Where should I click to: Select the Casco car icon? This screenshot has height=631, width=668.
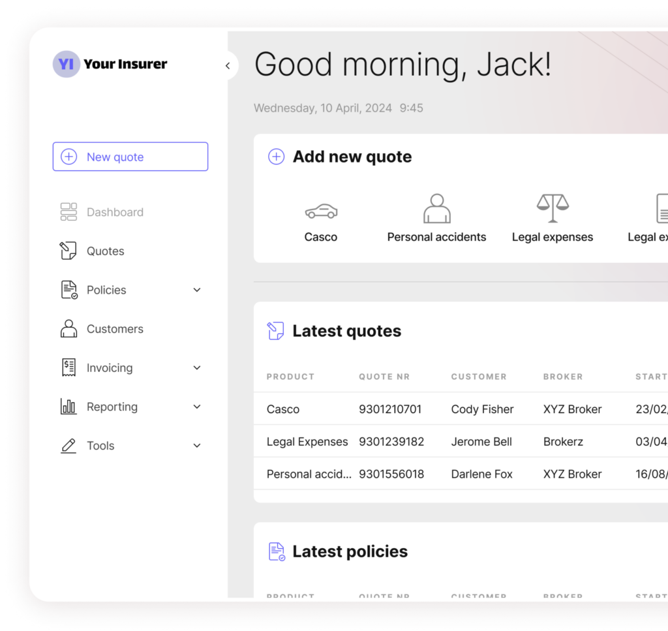[321, 211]
